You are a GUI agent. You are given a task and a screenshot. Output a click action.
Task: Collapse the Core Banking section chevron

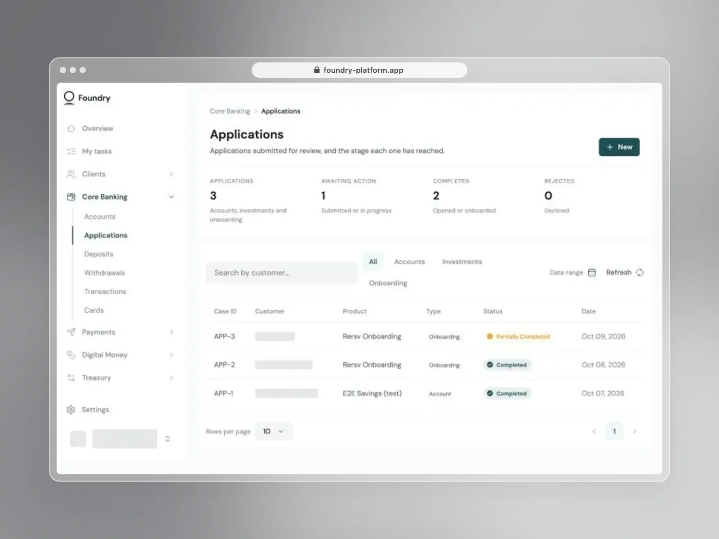click(171, 197)
